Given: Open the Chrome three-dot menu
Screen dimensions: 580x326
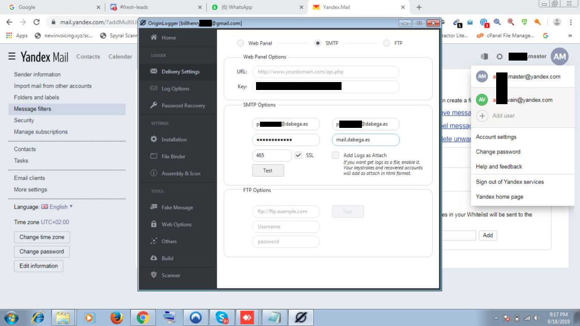Looking at the screenshot, I should tap(571, 22).
